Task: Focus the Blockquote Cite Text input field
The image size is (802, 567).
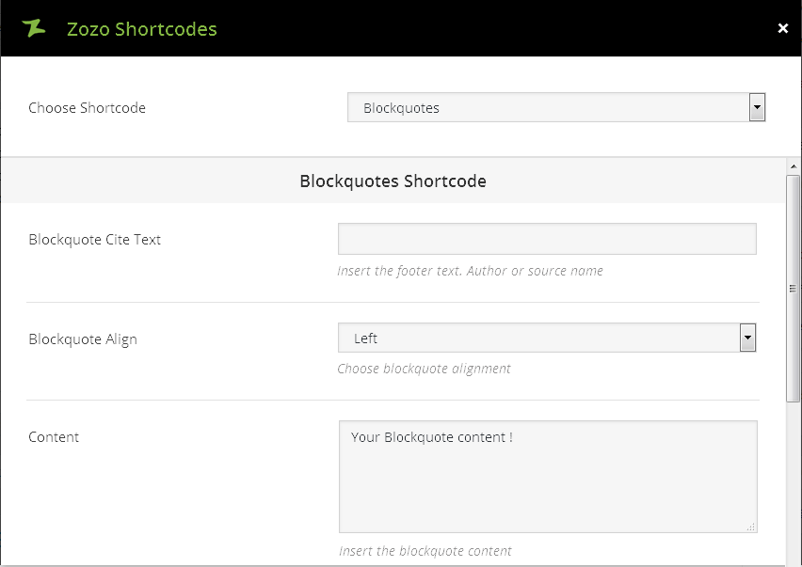Action: click(547, 239)
